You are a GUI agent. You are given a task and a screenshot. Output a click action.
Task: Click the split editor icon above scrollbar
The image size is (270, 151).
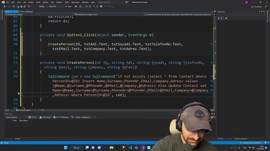tap(214, 15)
